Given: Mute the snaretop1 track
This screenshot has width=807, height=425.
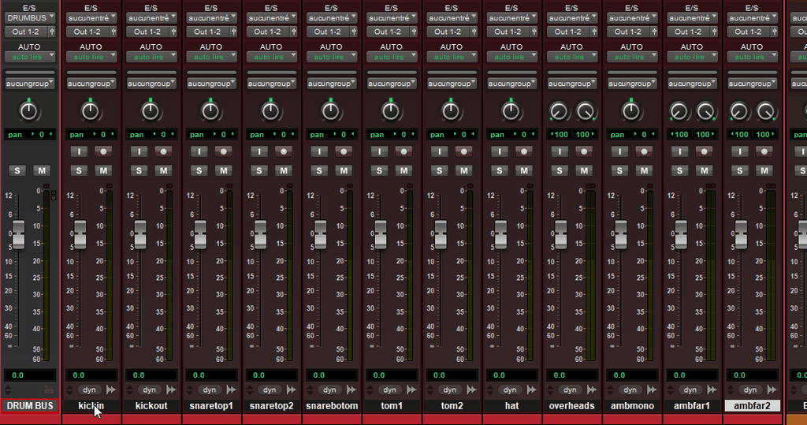Looking at the screenshot, I should [x=223, y=170].
